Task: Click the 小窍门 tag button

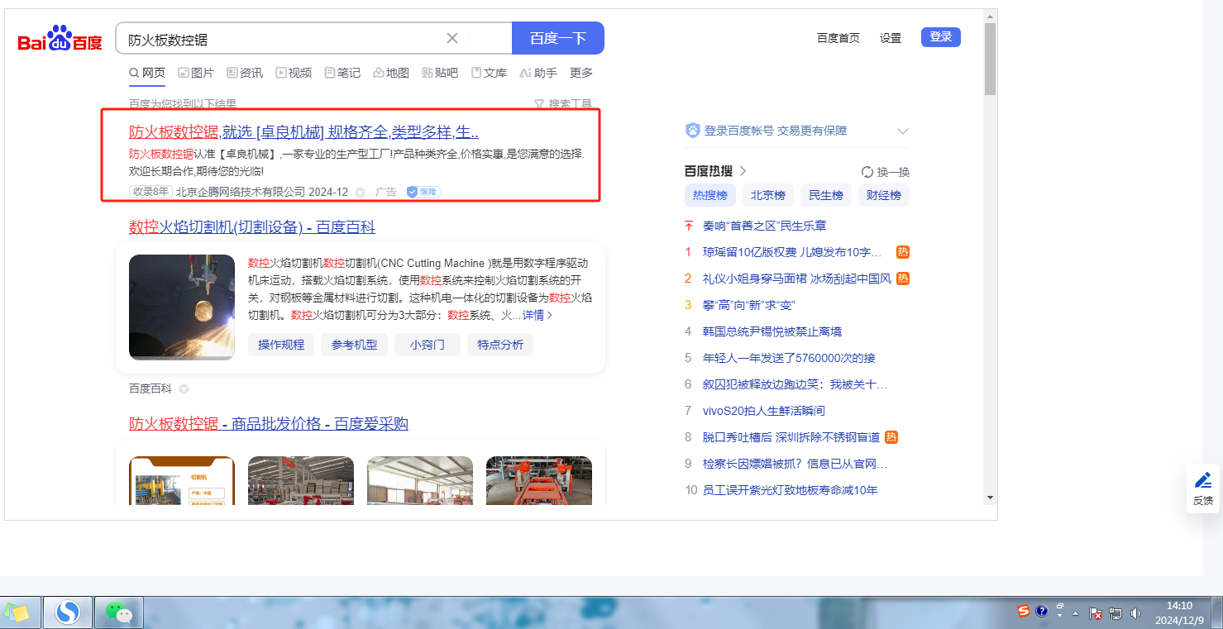Action: click(x=428, y=345)
